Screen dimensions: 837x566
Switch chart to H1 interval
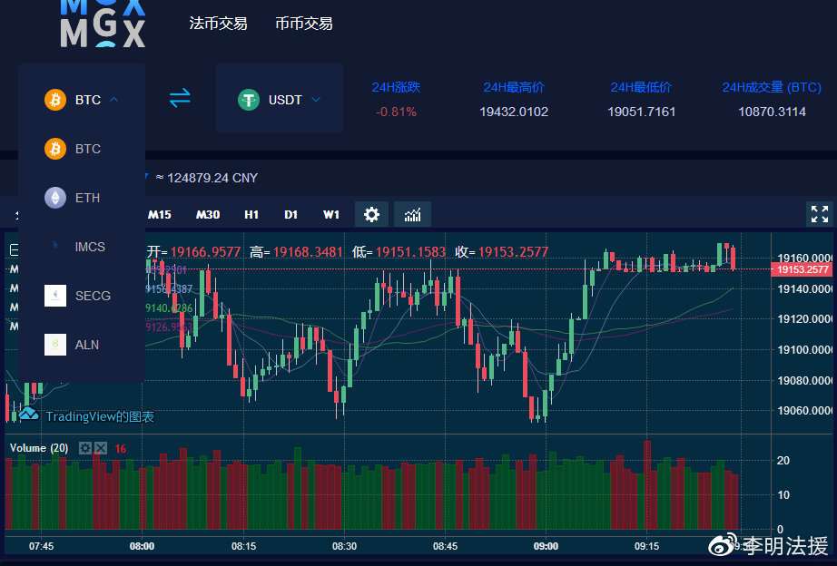coord(251,215)
